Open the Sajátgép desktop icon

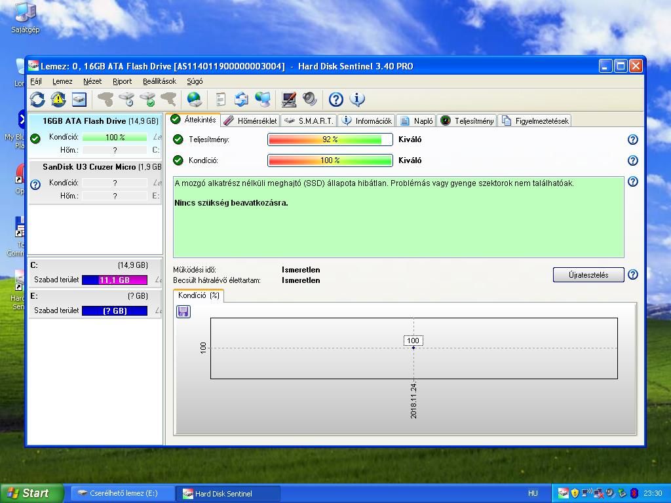26,18
